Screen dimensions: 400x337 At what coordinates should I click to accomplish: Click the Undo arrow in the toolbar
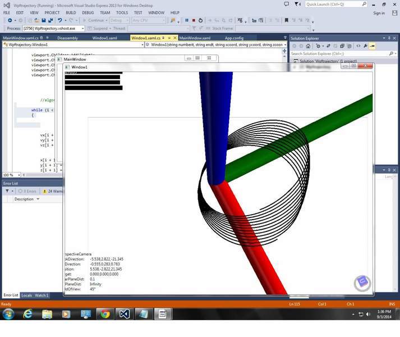coord(59,20)
